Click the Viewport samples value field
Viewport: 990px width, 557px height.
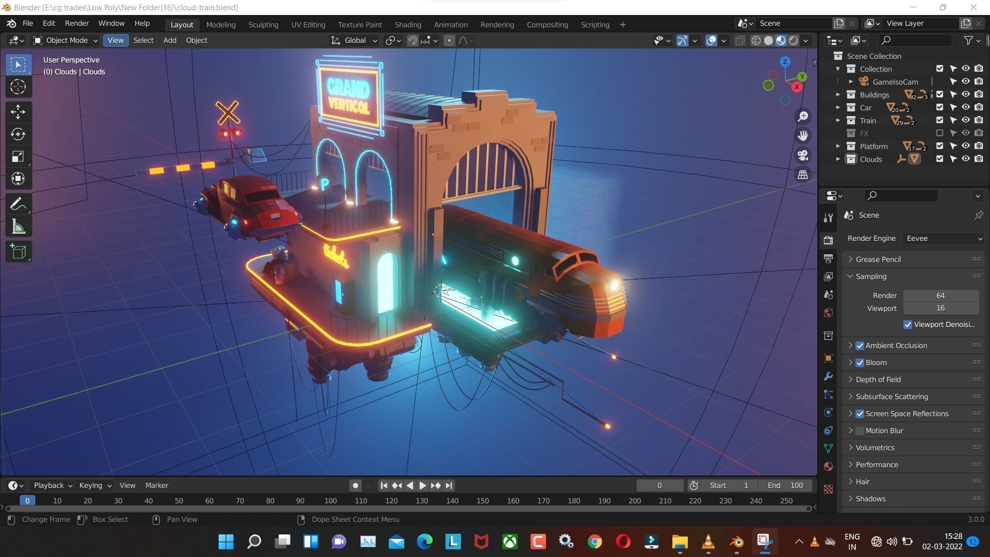pyautogui.click(x=940, y=308)
